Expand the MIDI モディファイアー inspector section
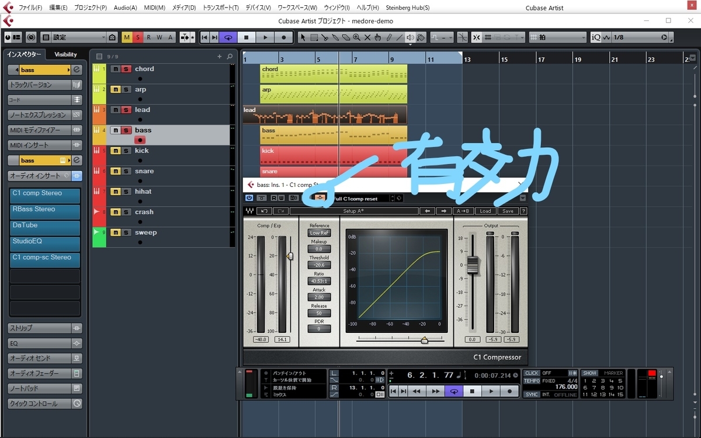The height and width of the screenshot is (438, 701). (46, 130)
